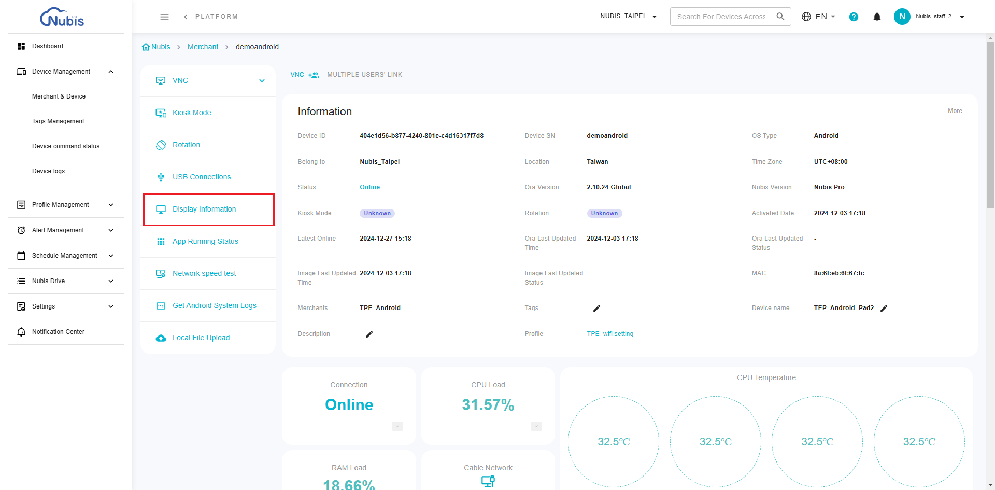The width and height of the screenshot is (995, 490).
Task: Click the USB Connections icon
Action: point(161,177)
